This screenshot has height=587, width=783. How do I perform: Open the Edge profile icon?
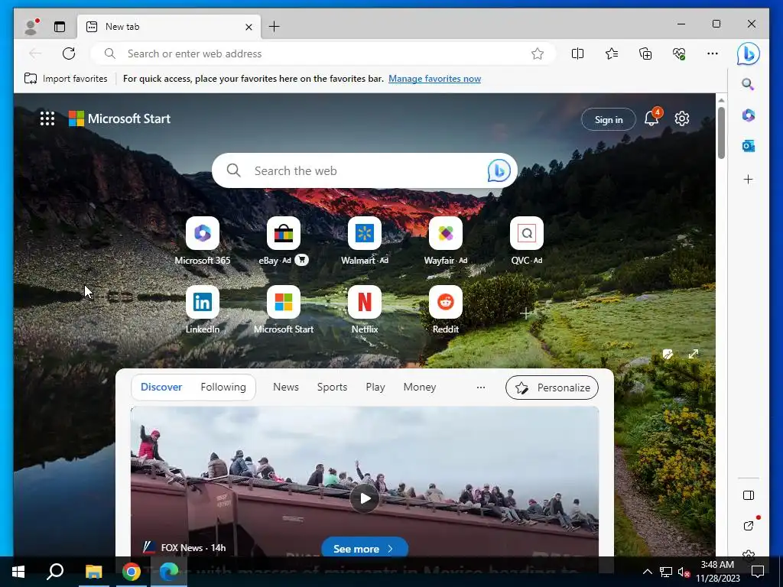tap(31, 27)
